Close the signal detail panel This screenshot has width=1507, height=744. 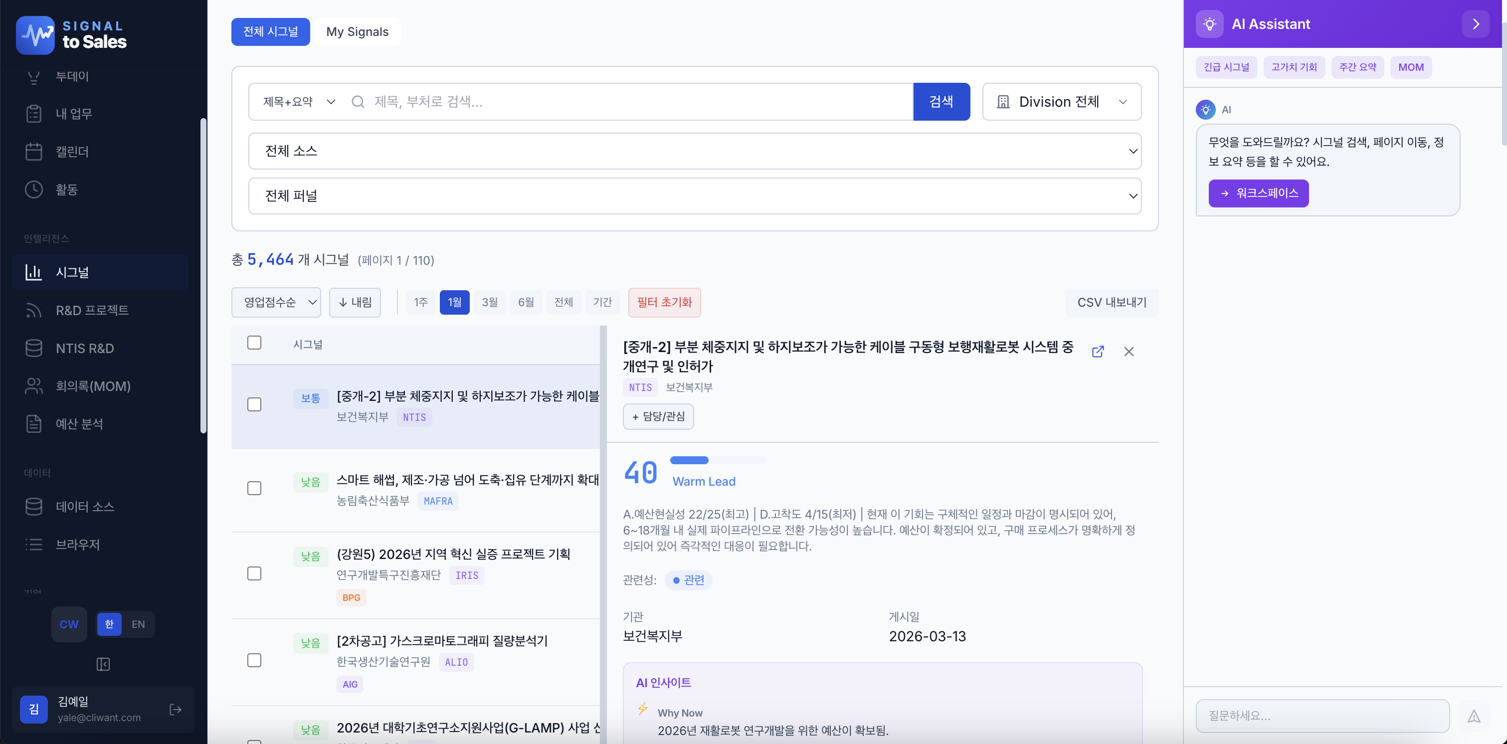coord(1129,352)
